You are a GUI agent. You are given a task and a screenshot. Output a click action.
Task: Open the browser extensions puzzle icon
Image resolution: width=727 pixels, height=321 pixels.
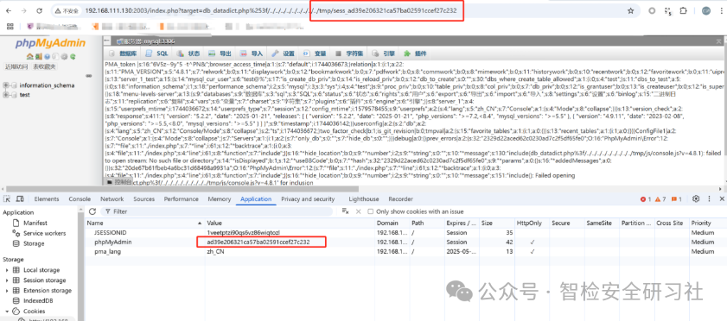coord(683,10)
